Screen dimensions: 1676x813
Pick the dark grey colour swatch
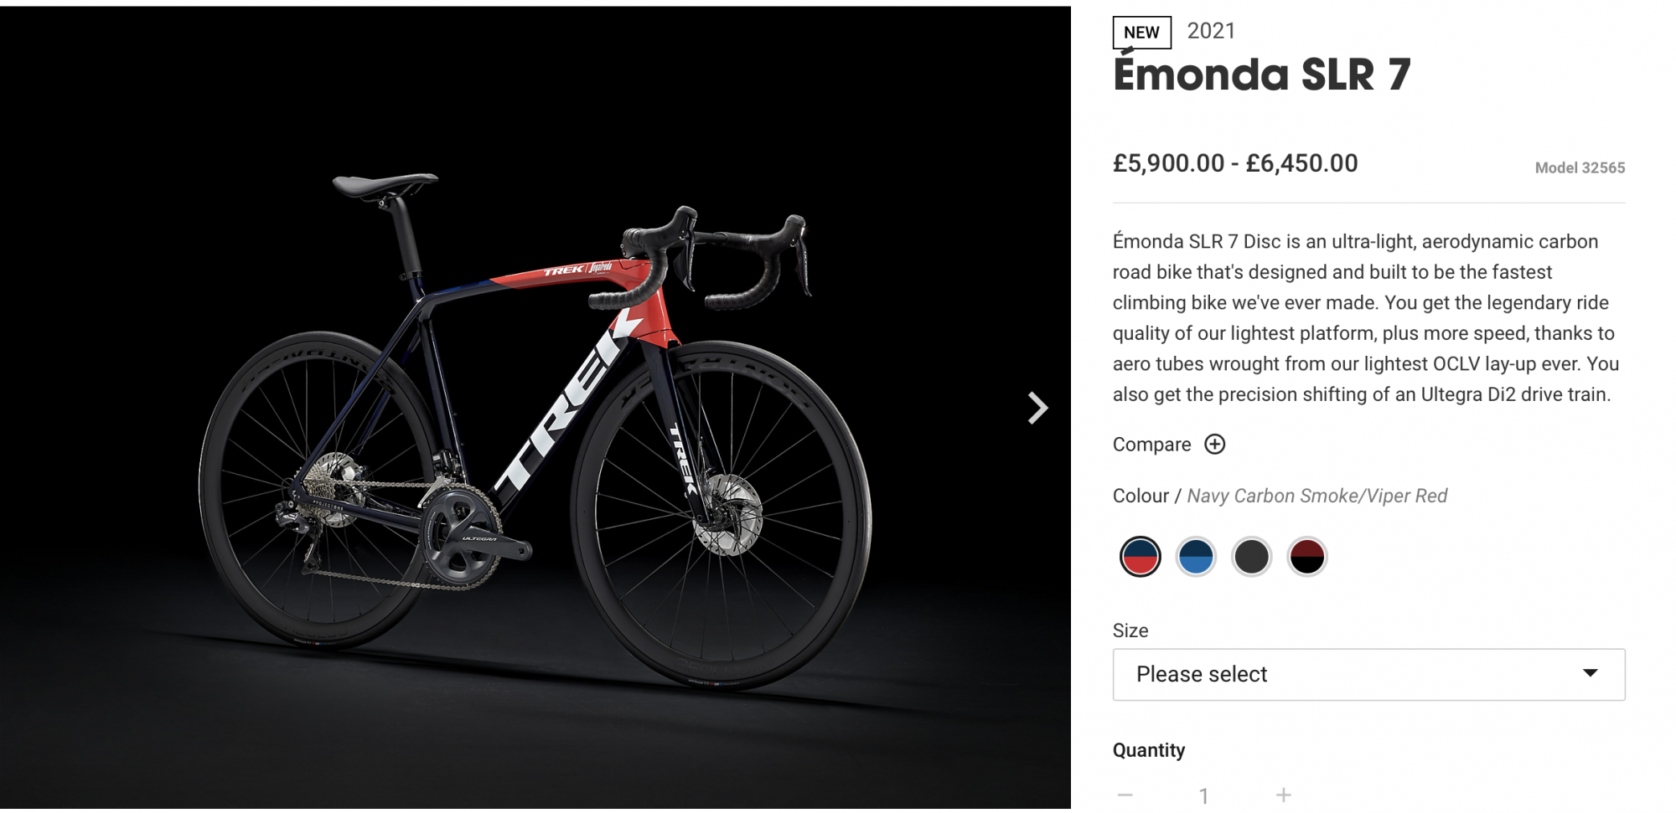tap(1251, 557)
